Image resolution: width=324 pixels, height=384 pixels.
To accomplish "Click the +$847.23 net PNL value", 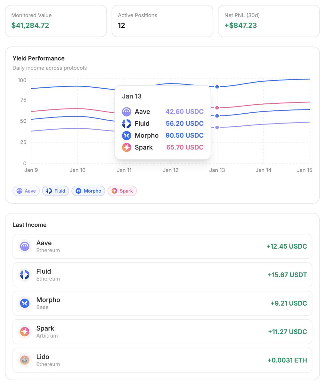I will [x=241, y=26].
